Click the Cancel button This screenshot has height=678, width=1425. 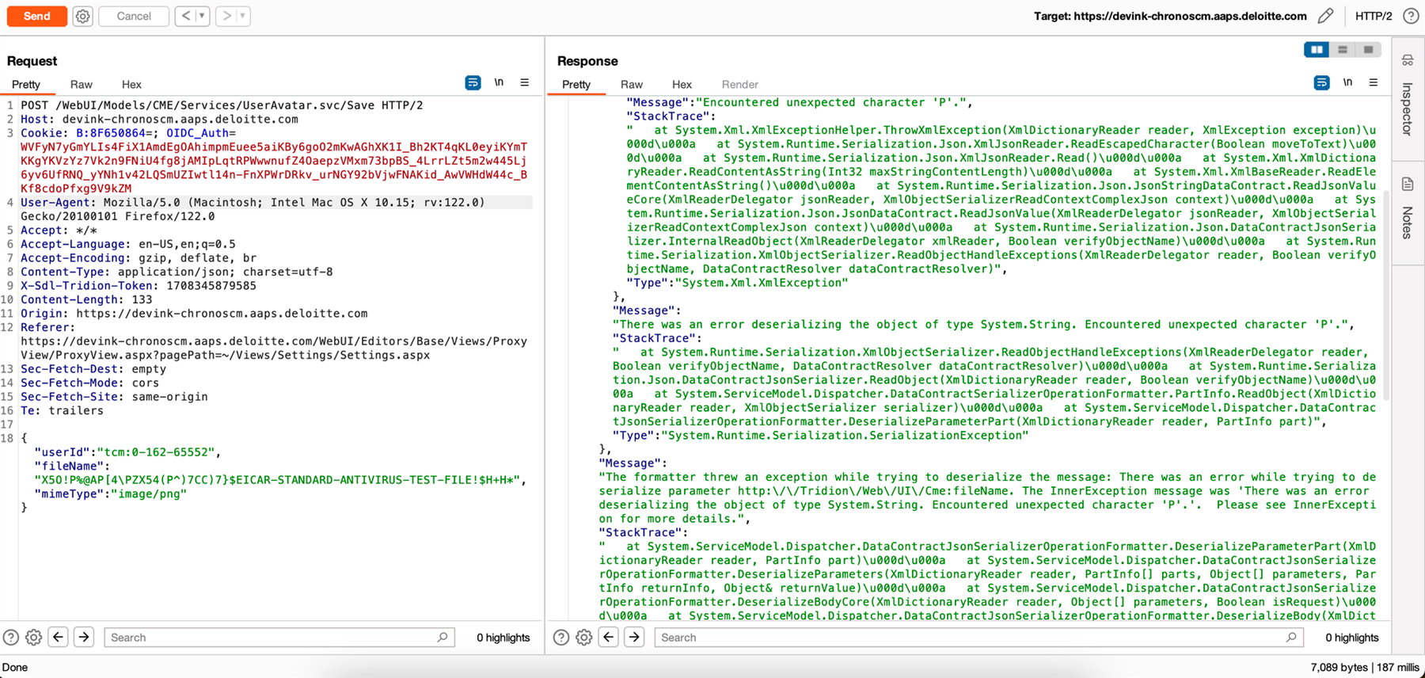pos(134,16)
